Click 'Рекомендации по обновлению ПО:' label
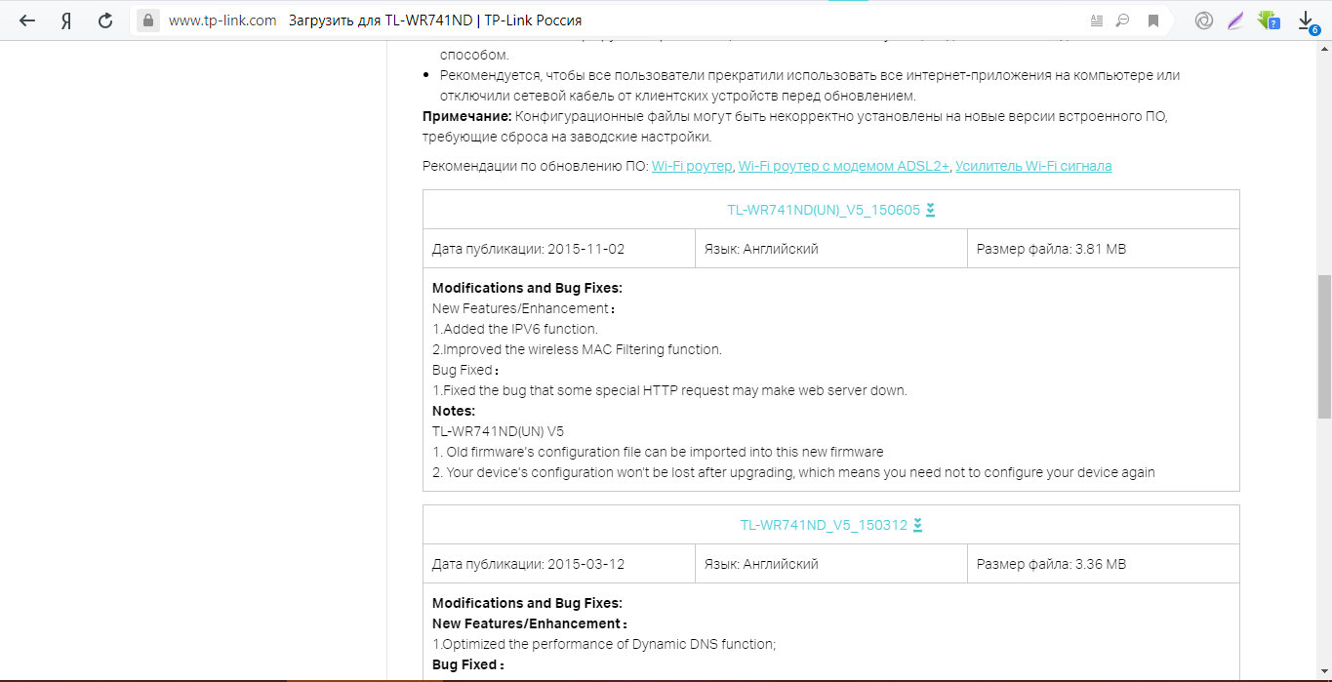 [535, 166]
